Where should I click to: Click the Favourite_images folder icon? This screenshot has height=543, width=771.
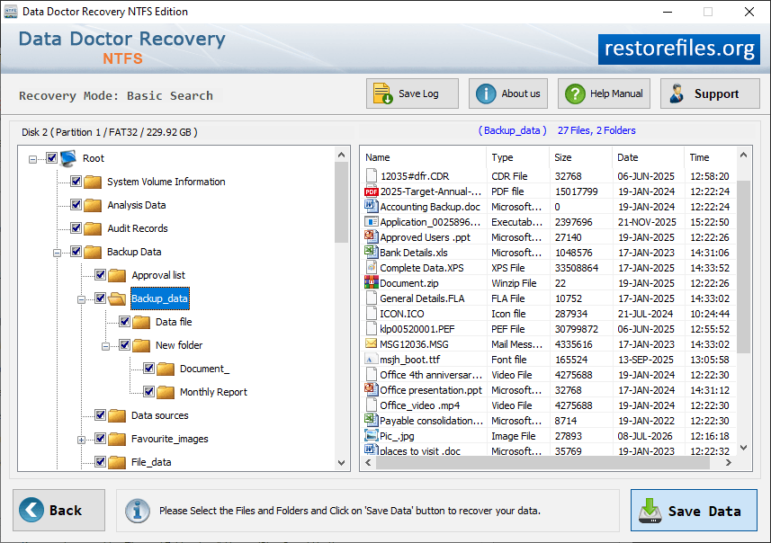[x=117, y=439]
